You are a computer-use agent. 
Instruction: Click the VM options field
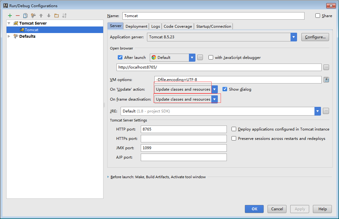pos(238,80)
